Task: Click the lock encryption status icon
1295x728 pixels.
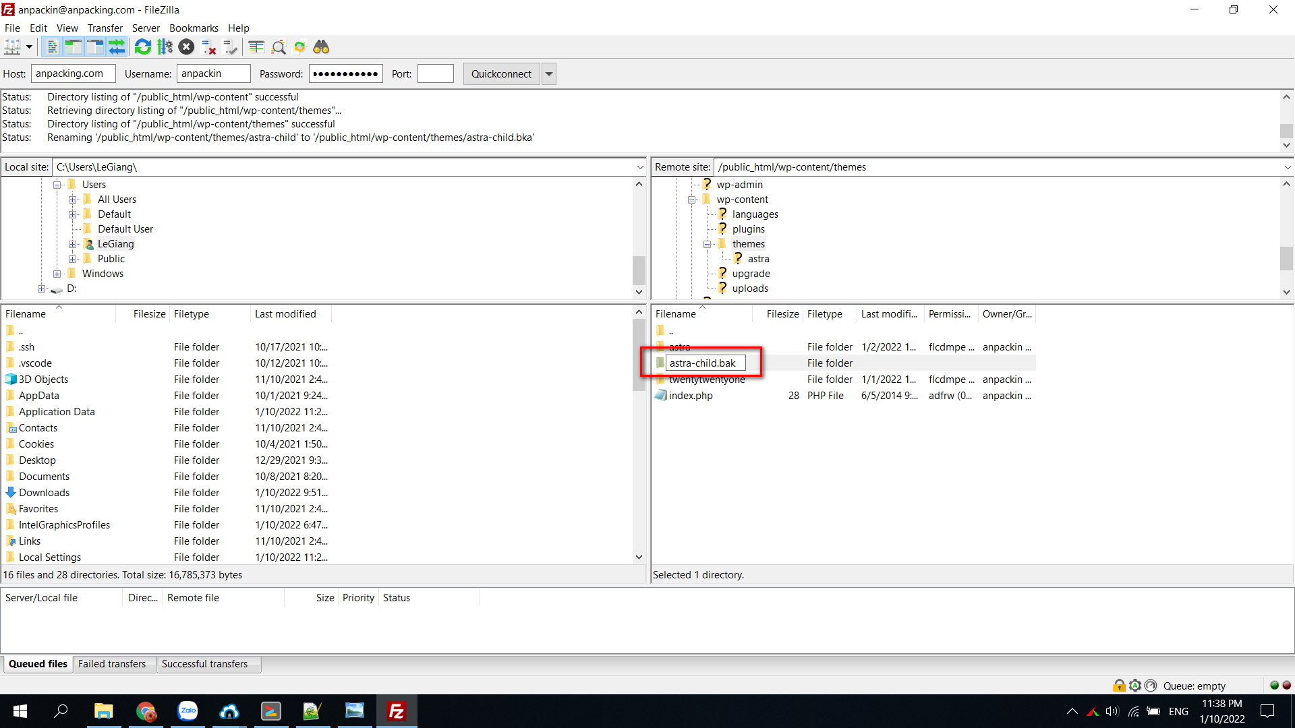Action: tap(1119, 686)
